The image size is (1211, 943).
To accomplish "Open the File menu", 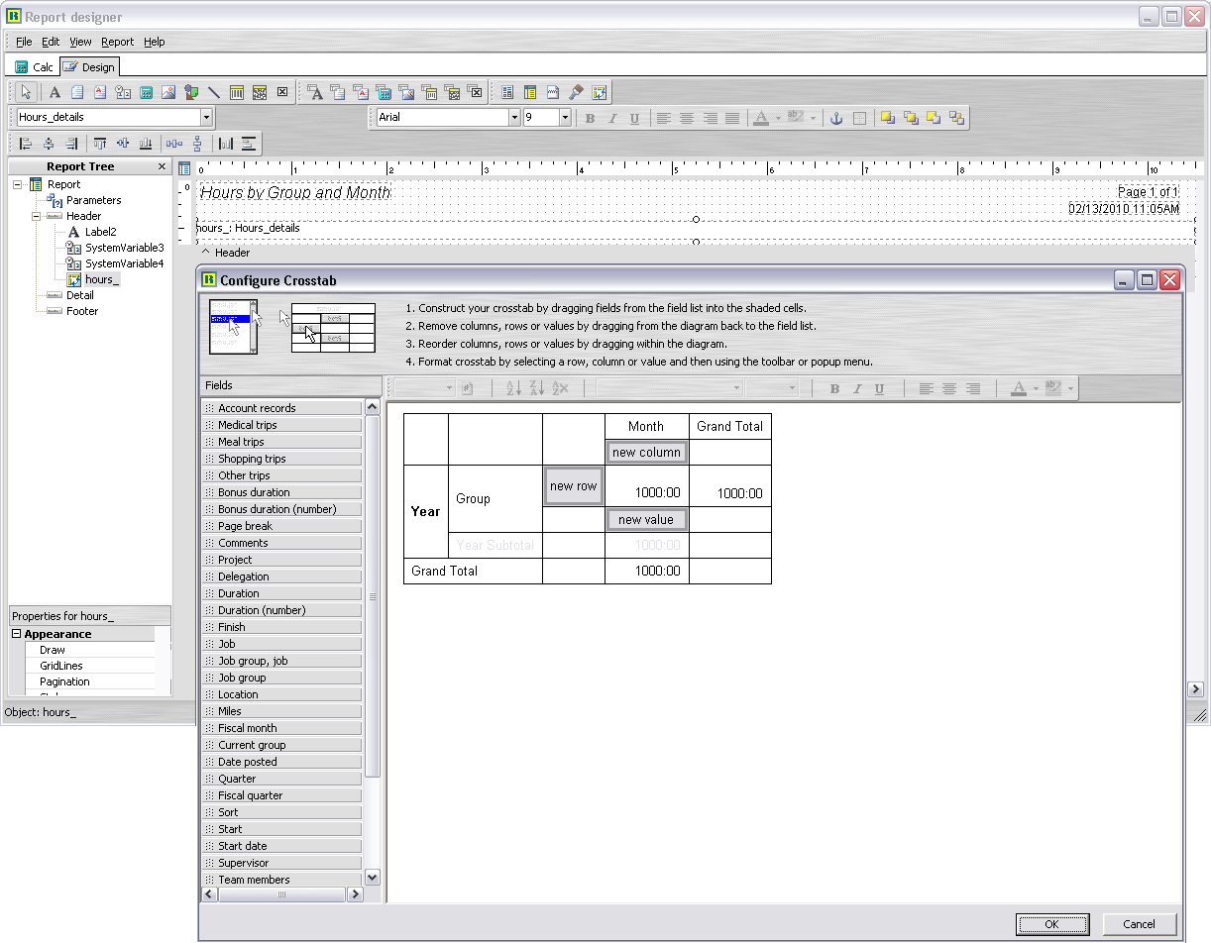I will pos(24,42).
